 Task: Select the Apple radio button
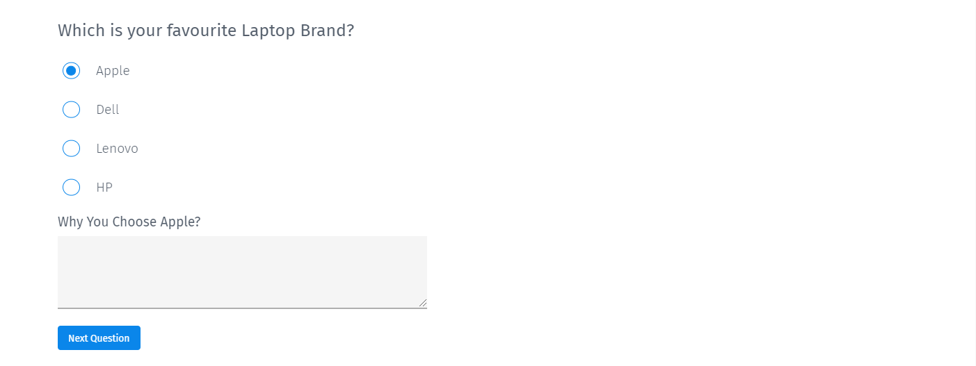pos(71,71)
